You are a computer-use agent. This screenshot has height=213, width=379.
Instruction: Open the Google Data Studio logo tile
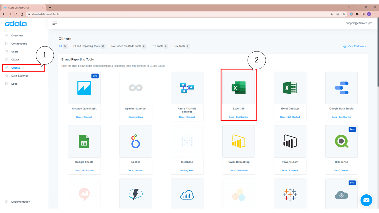(x=341, y=88)
